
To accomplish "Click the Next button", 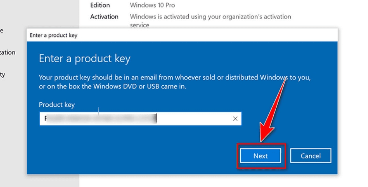I will click(x=260, y=156).
